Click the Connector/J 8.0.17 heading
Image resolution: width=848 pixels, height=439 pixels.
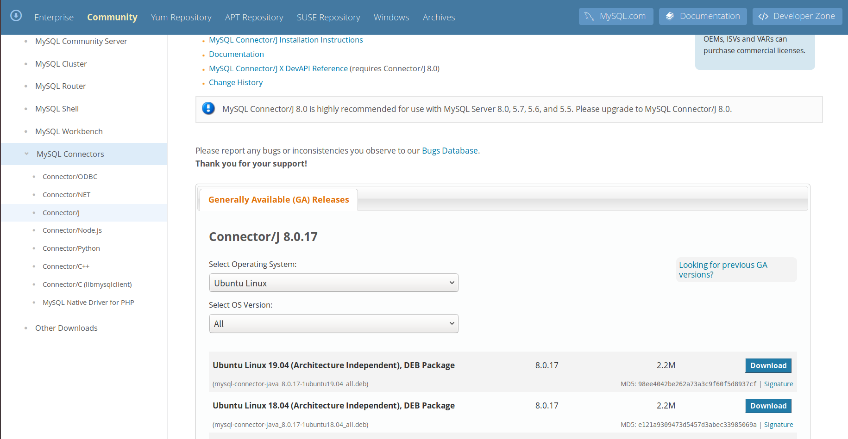[x=263, y=237]
